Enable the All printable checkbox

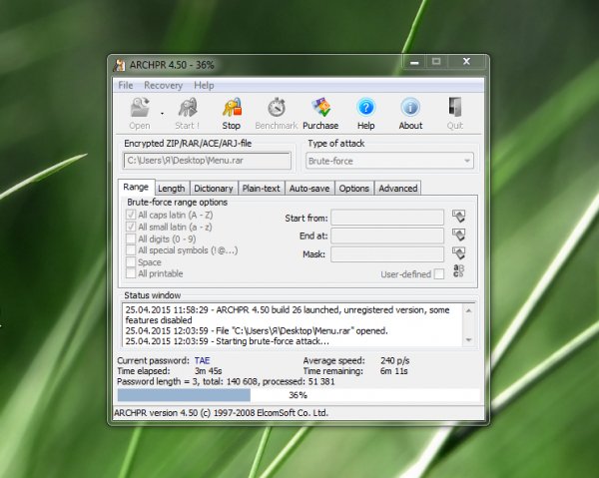point(131,273)
